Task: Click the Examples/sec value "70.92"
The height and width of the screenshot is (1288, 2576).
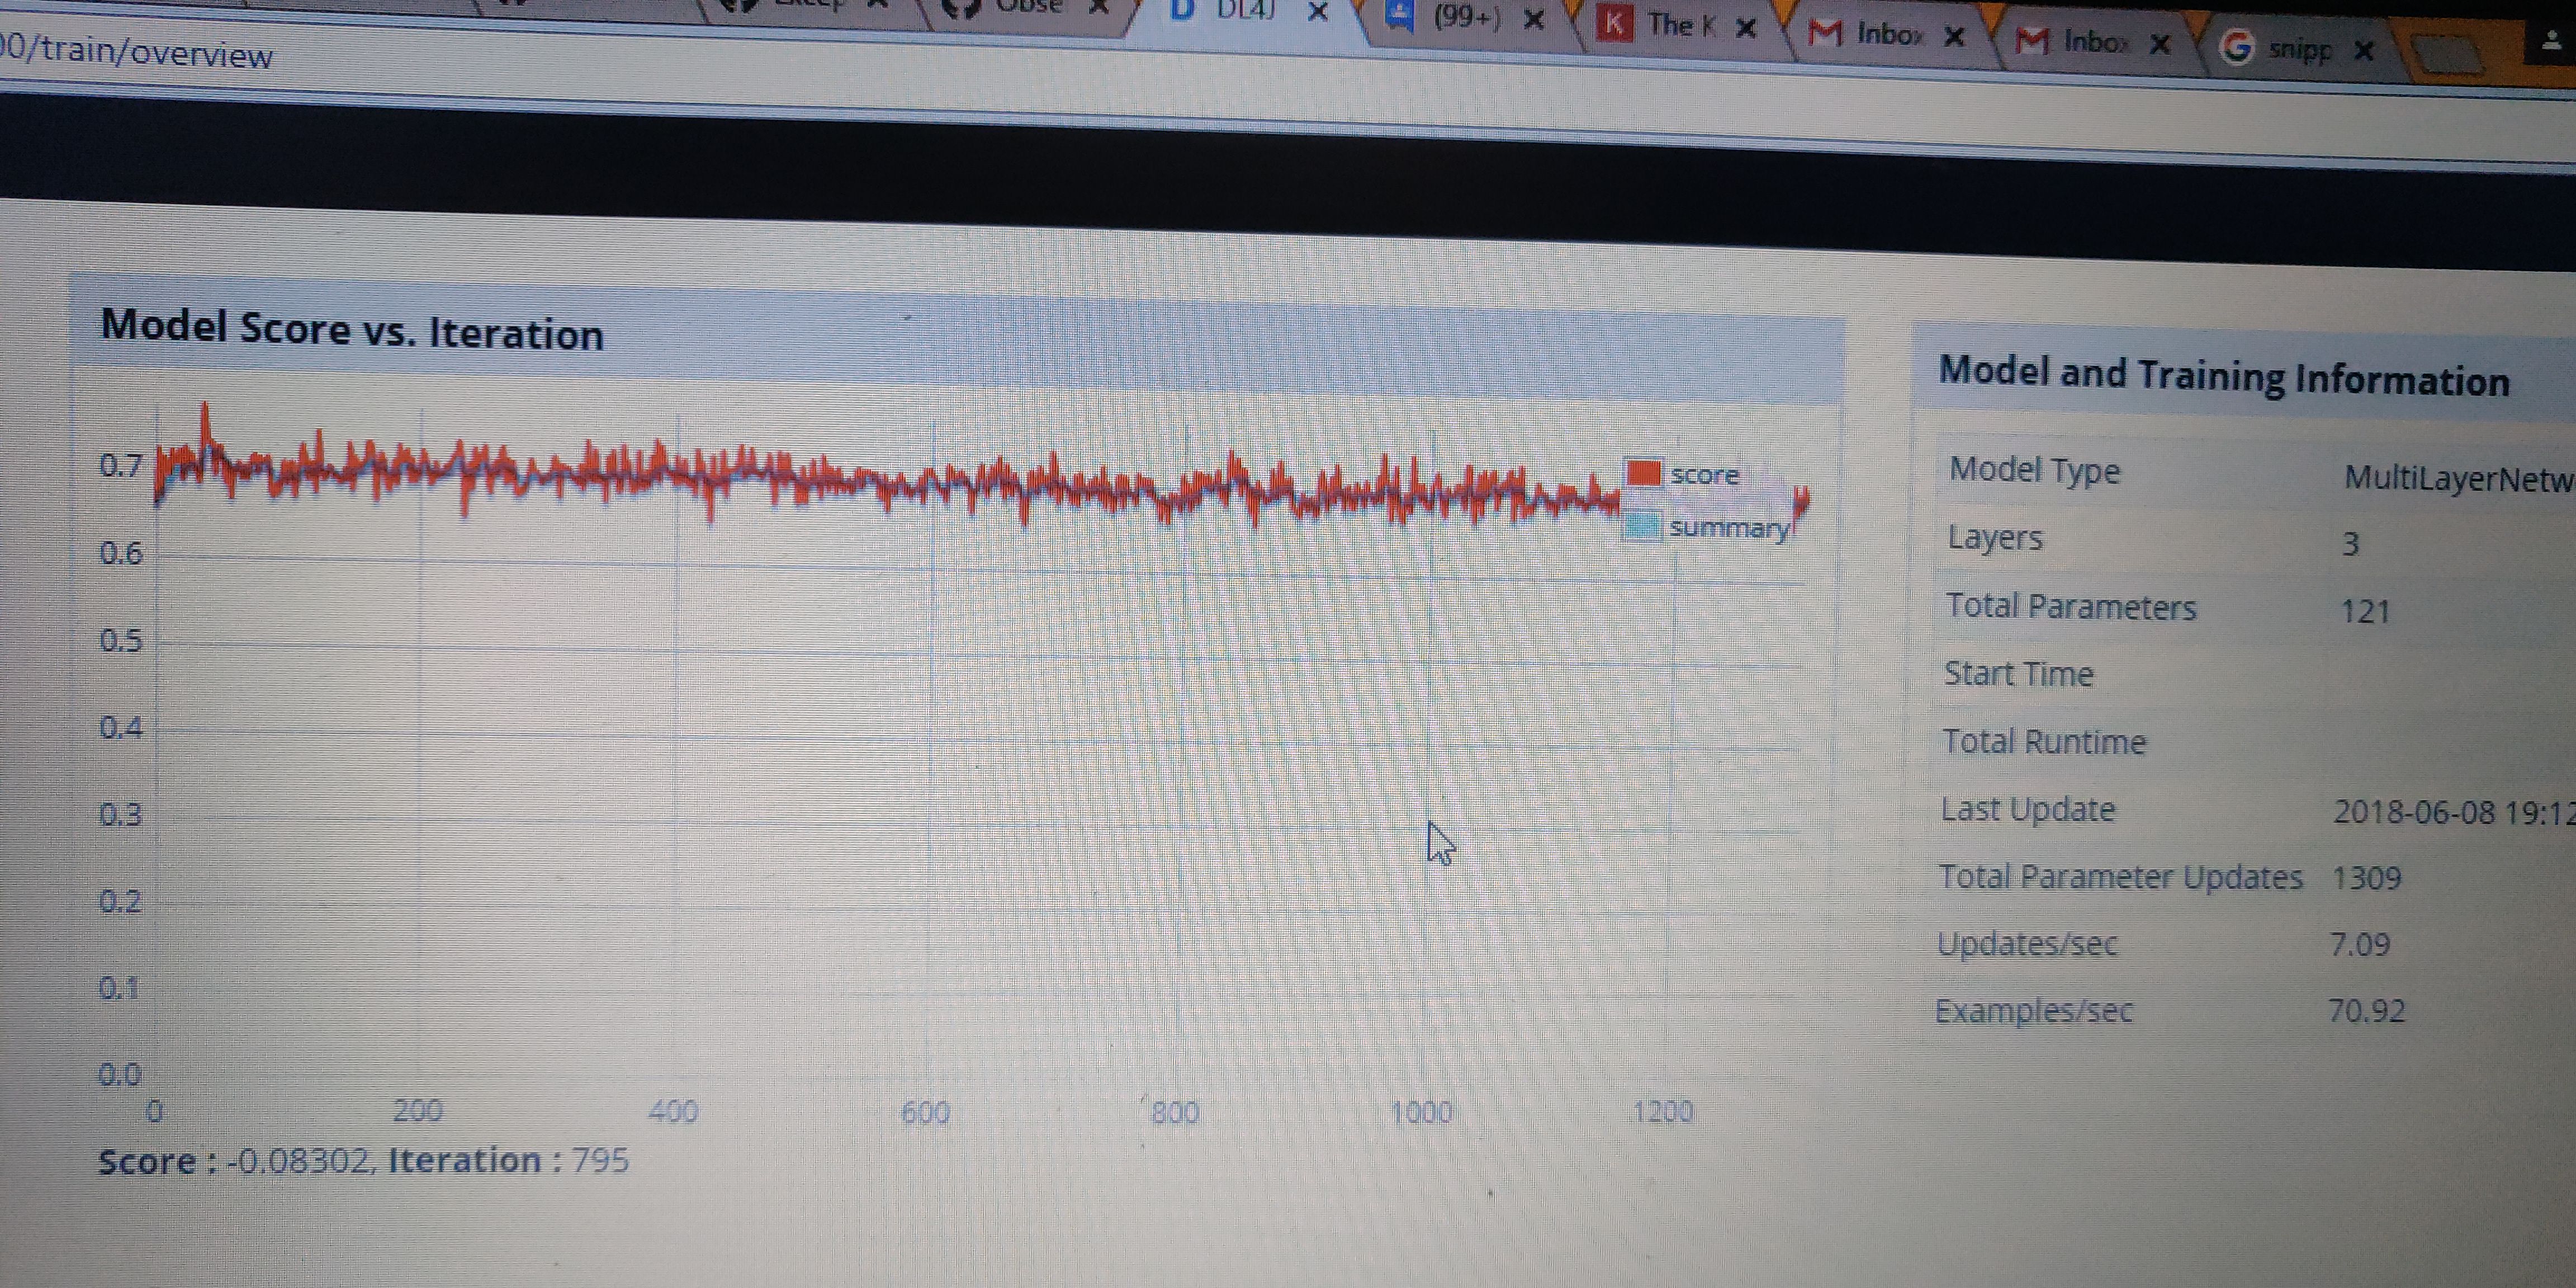Action: pos(2366,1011)
